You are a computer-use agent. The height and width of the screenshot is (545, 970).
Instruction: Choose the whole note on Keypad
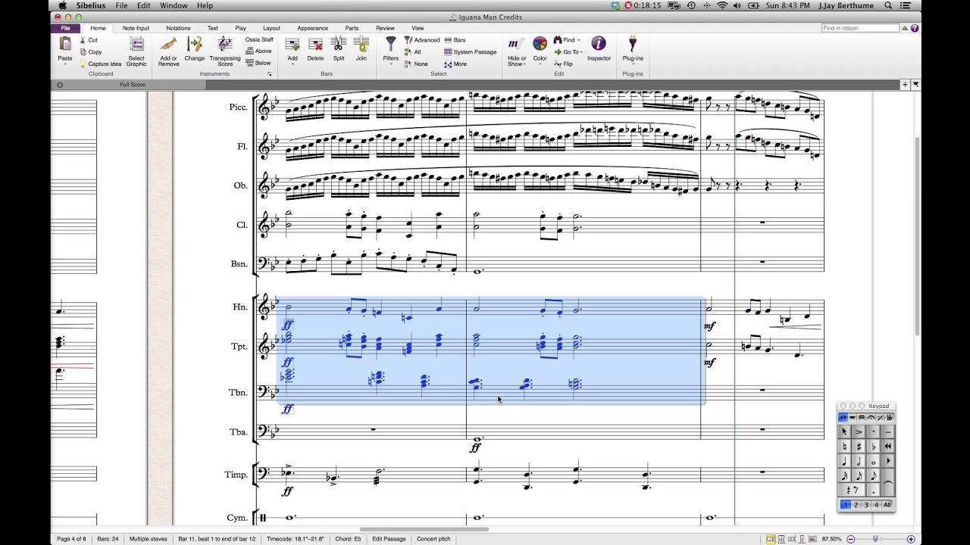click(873, 462)
